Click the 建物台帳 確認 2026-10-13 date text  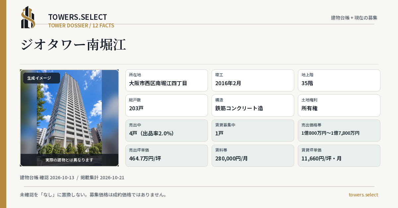click(x=47, y=178)
